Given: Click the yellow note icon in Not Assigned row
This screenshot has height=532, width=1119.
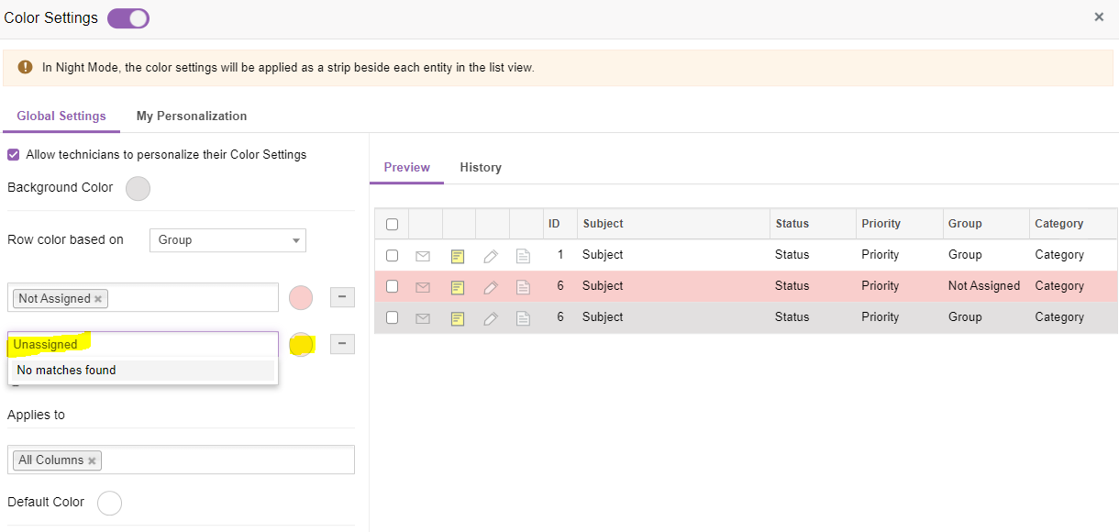Looking at the screenshot, I should coord(458,287).
